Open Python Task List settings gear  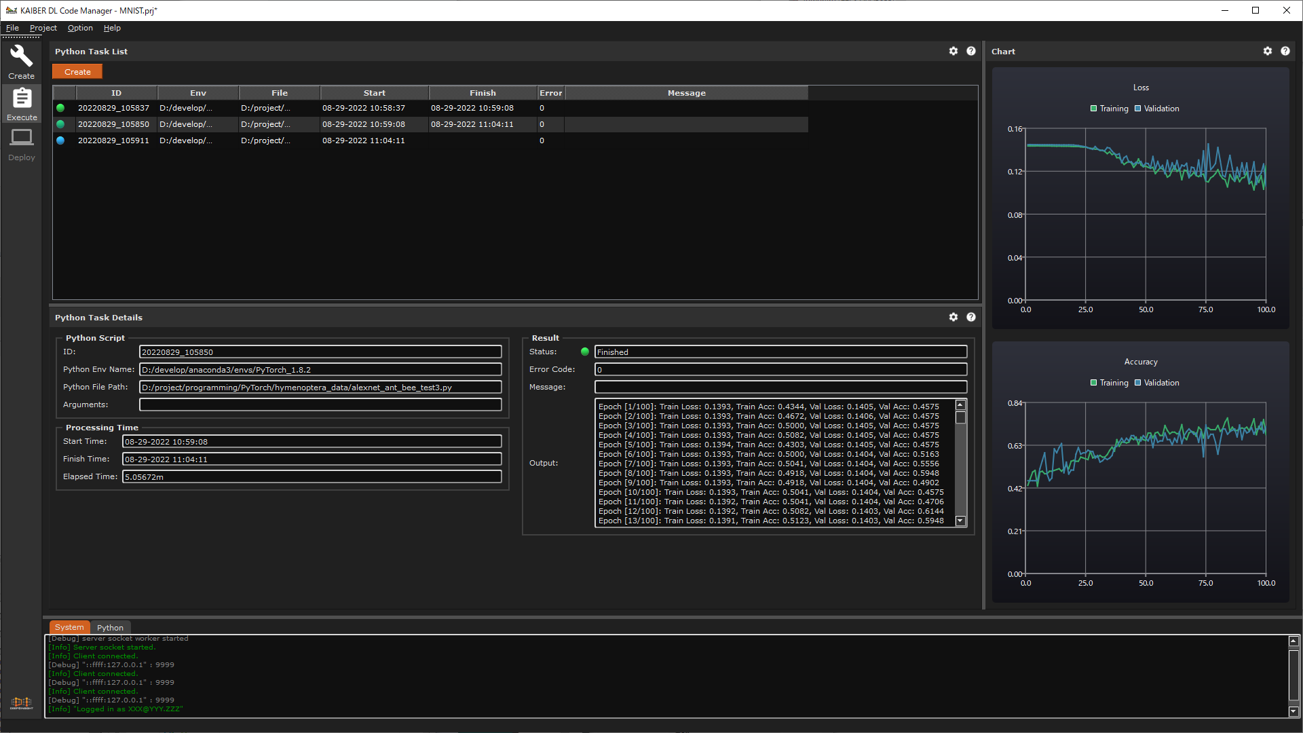click(953, 52)
